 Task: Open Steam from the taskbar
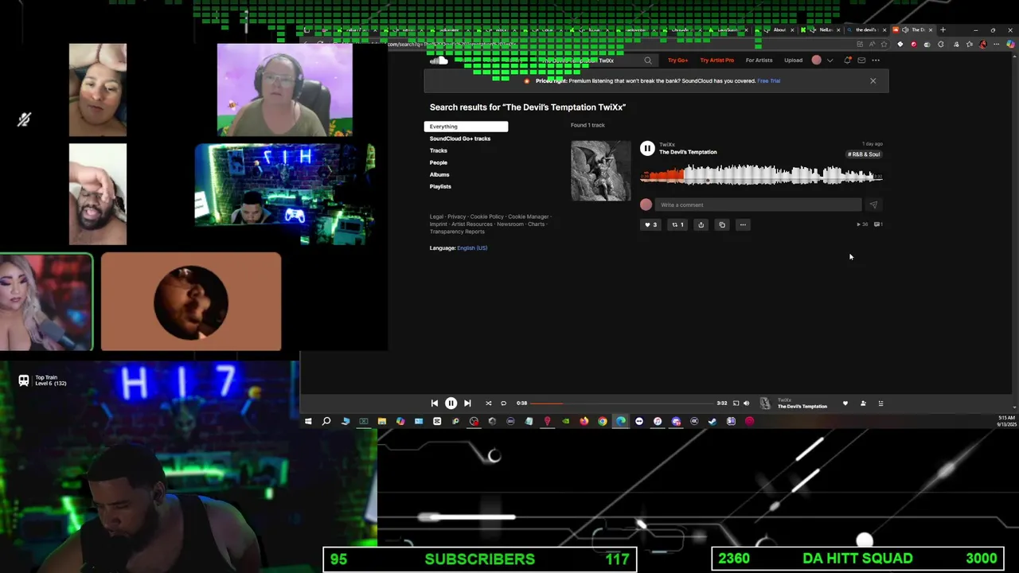pyautogui.click(x=713, y=421)
